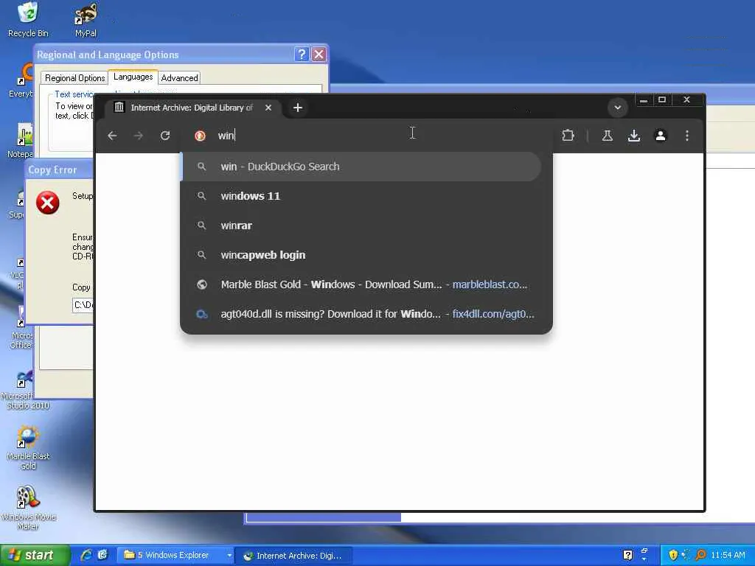This screenshot has width=755, height=566.
Task: Open the browser profile avatar icon
Action: (x=661, y=136)
